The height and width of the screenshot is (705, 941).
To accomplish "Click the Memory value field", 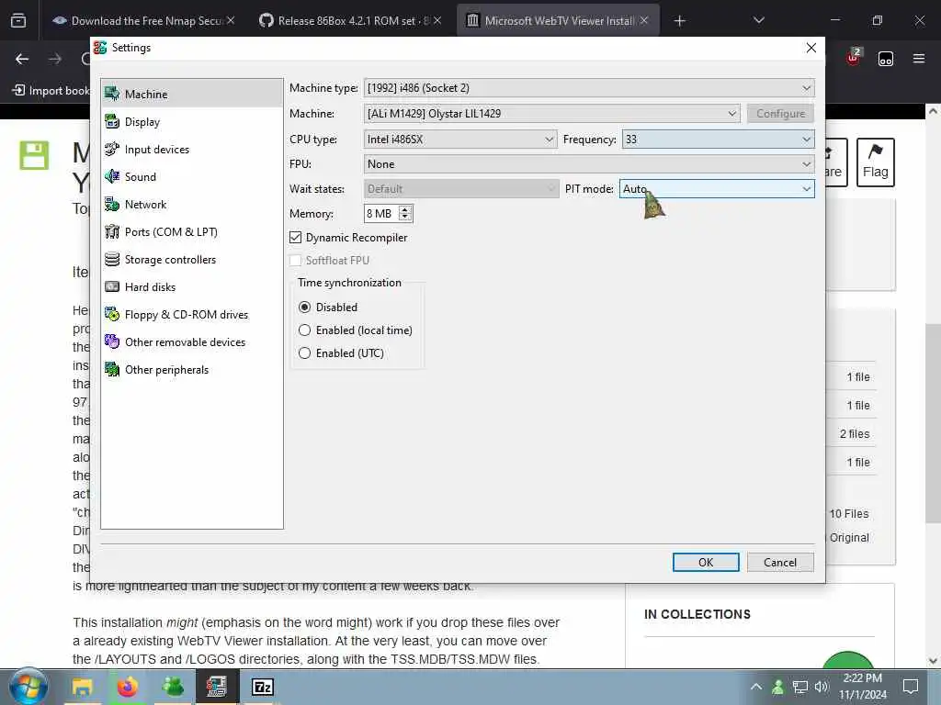I will (x=380, y=213).
